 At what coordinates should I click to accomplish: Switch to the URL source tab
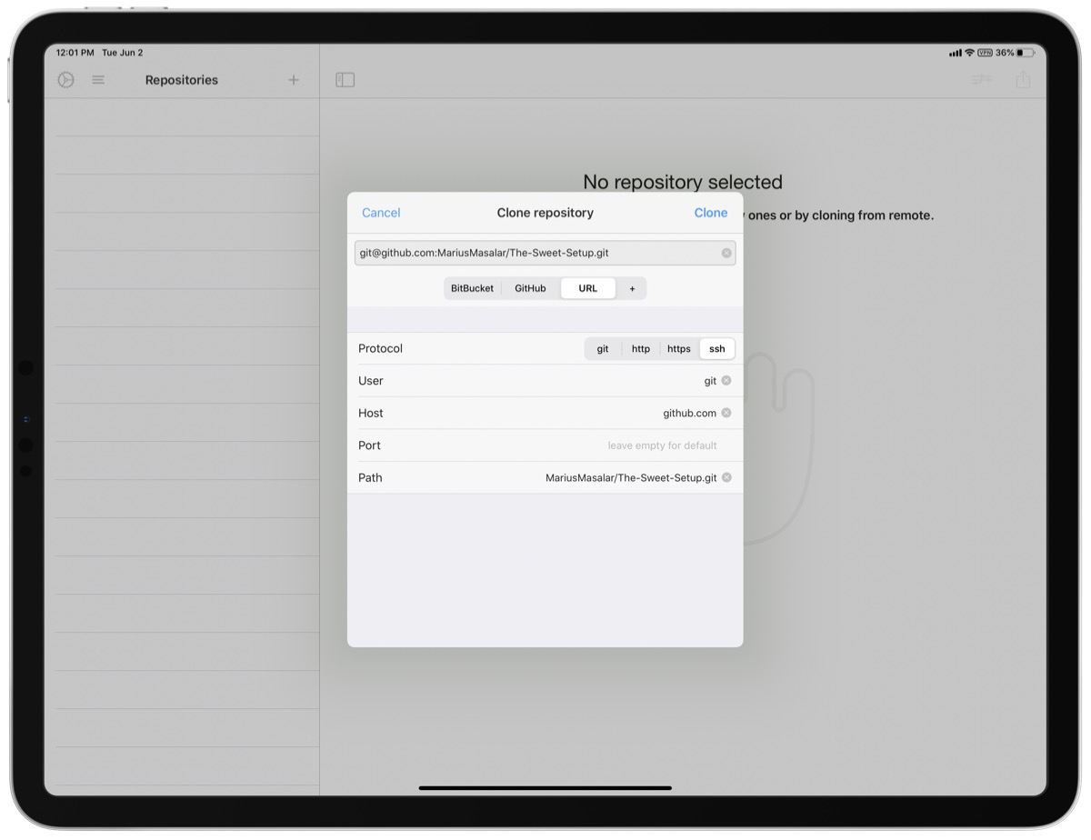(x=588, y=288)
